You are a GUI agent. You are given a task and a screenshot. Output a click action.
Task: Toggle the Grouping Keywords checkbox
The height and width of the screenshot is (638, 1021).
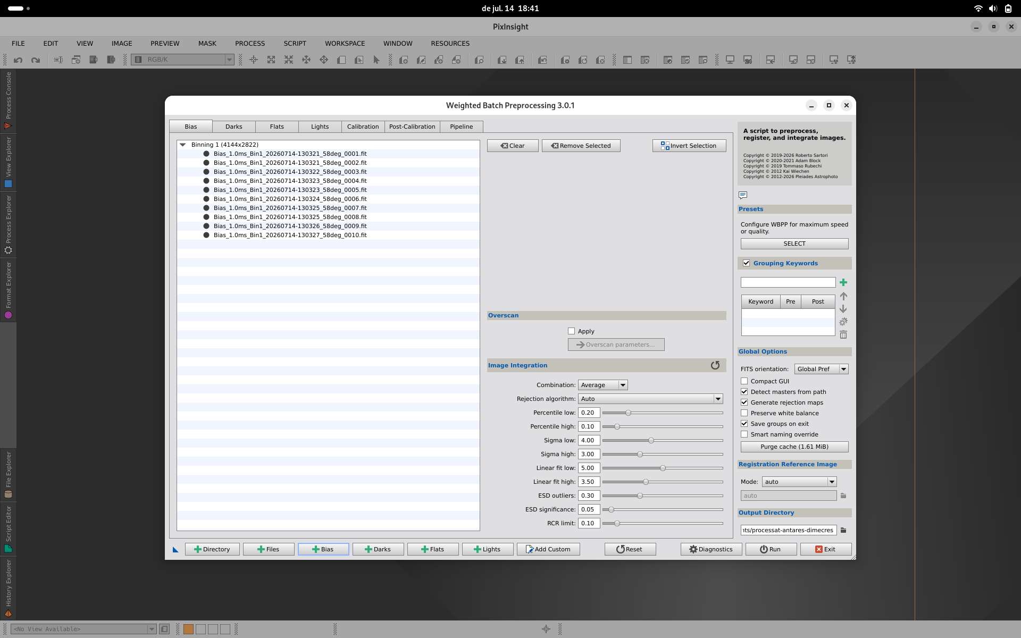pyautogui.click(x=747, y=263)
